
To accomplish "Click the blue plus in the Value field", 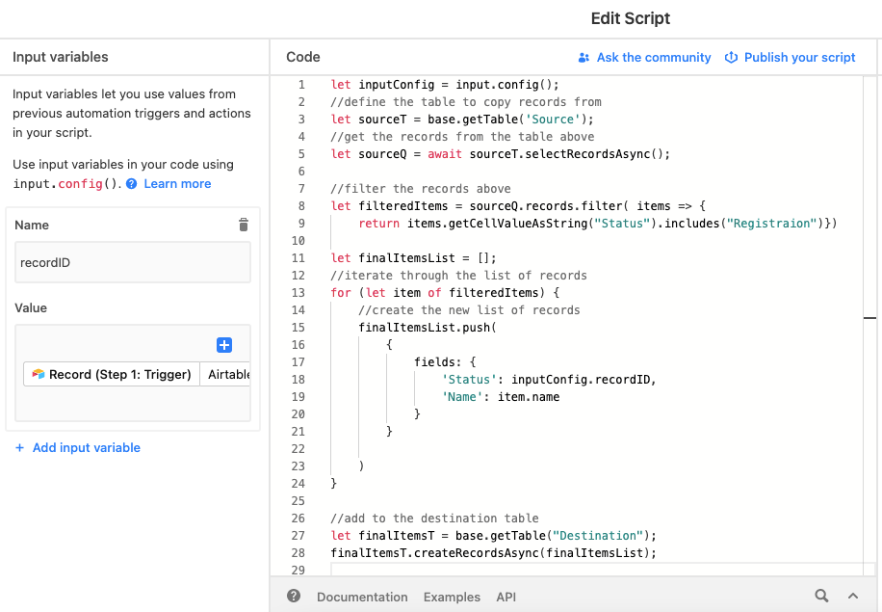I will [222, 344].
